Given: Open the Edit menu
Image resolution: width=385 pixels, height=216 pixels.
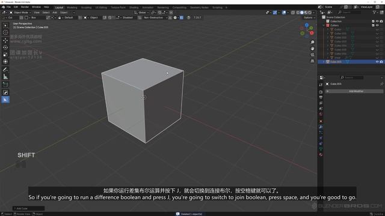Looking at the screenshot, I should coord(16,7).
